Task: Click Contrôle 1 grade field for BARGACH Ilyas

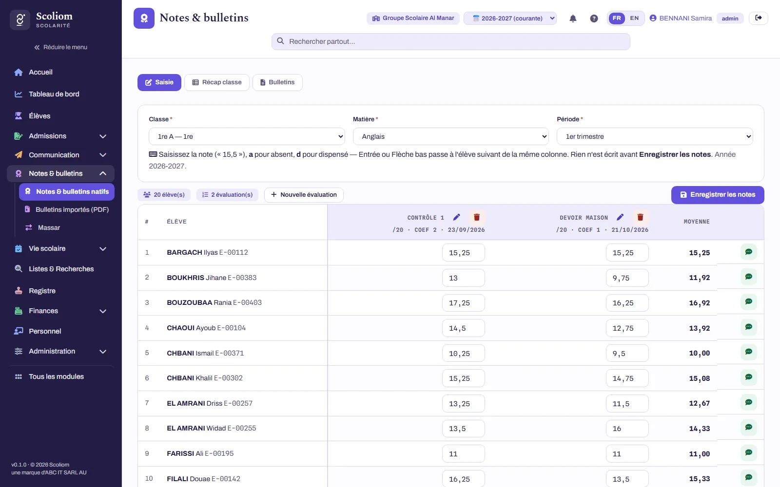Action: [x=464, y=253]
